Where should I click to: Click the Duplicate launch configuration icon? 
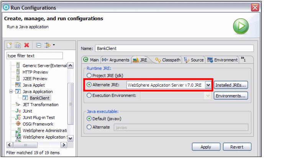[18, 45]
